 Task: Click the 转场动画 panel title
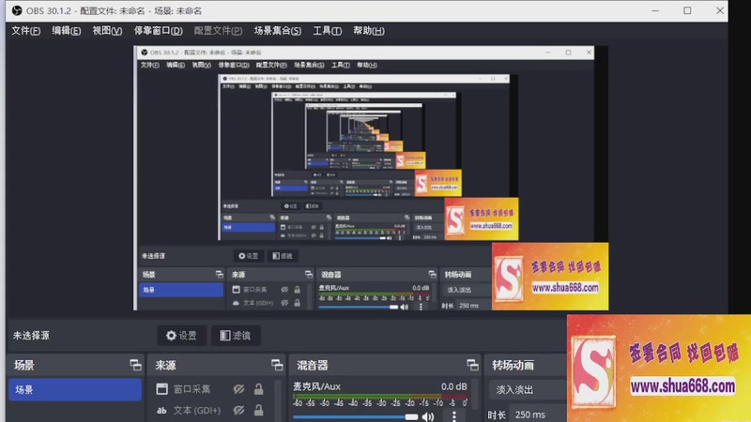[x=513, y=366]
